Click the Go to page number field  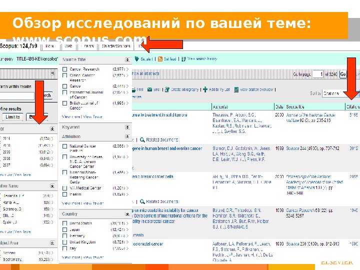tap(318, 74)
